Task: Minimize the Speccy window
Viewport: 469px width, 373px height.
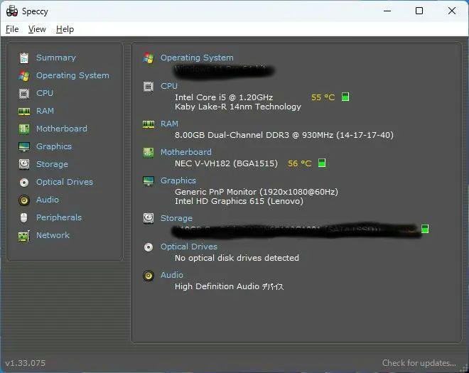Action: pyautogui.click(x=387, y=11)
